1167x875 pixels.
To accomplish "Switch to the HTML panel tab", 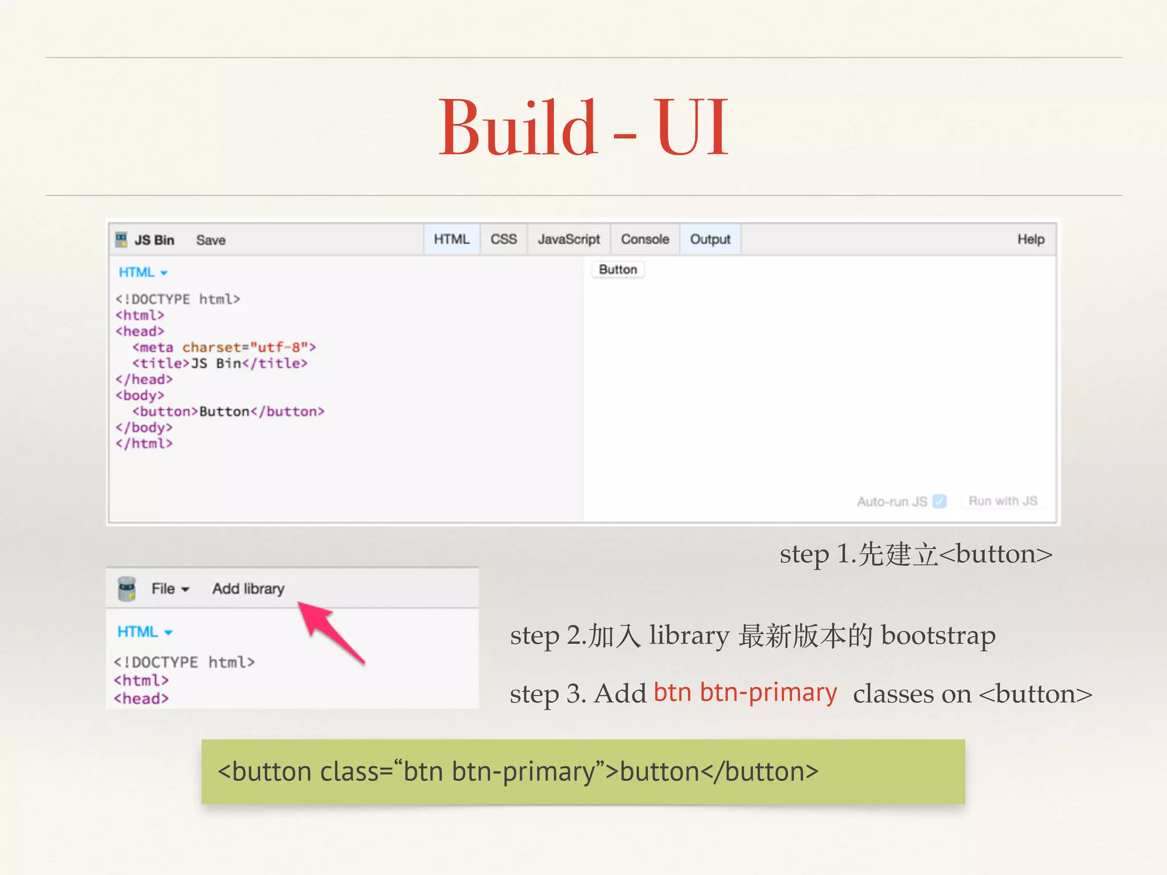I will (451, 239).
